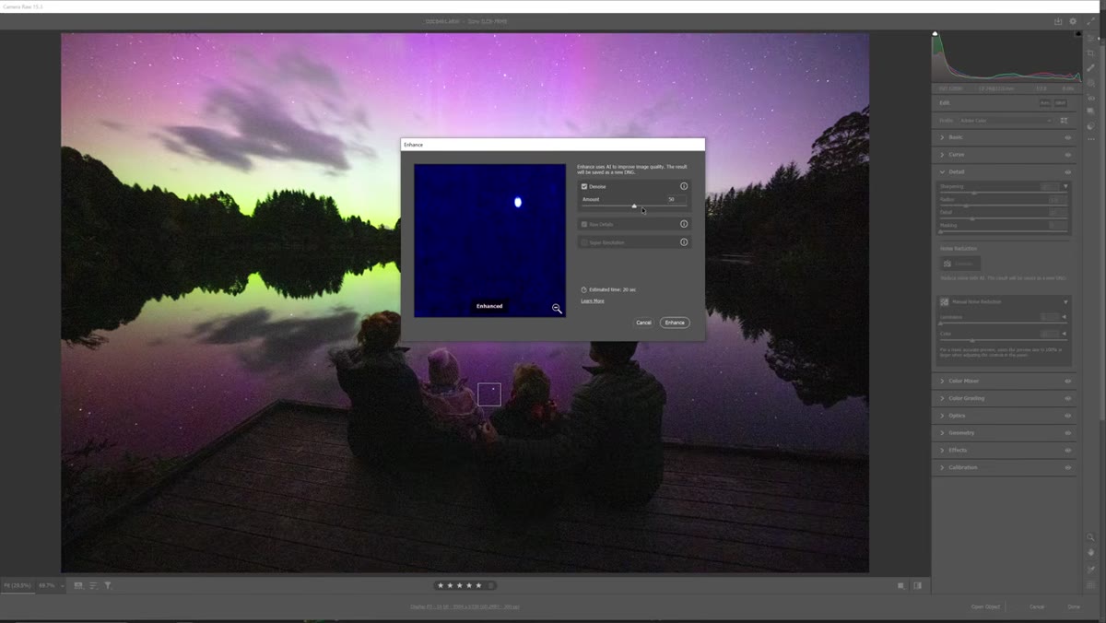1106x623 pixels.
Task: Open the Profile dropdown (Adobe Color)
Action: click(1005, 121)
